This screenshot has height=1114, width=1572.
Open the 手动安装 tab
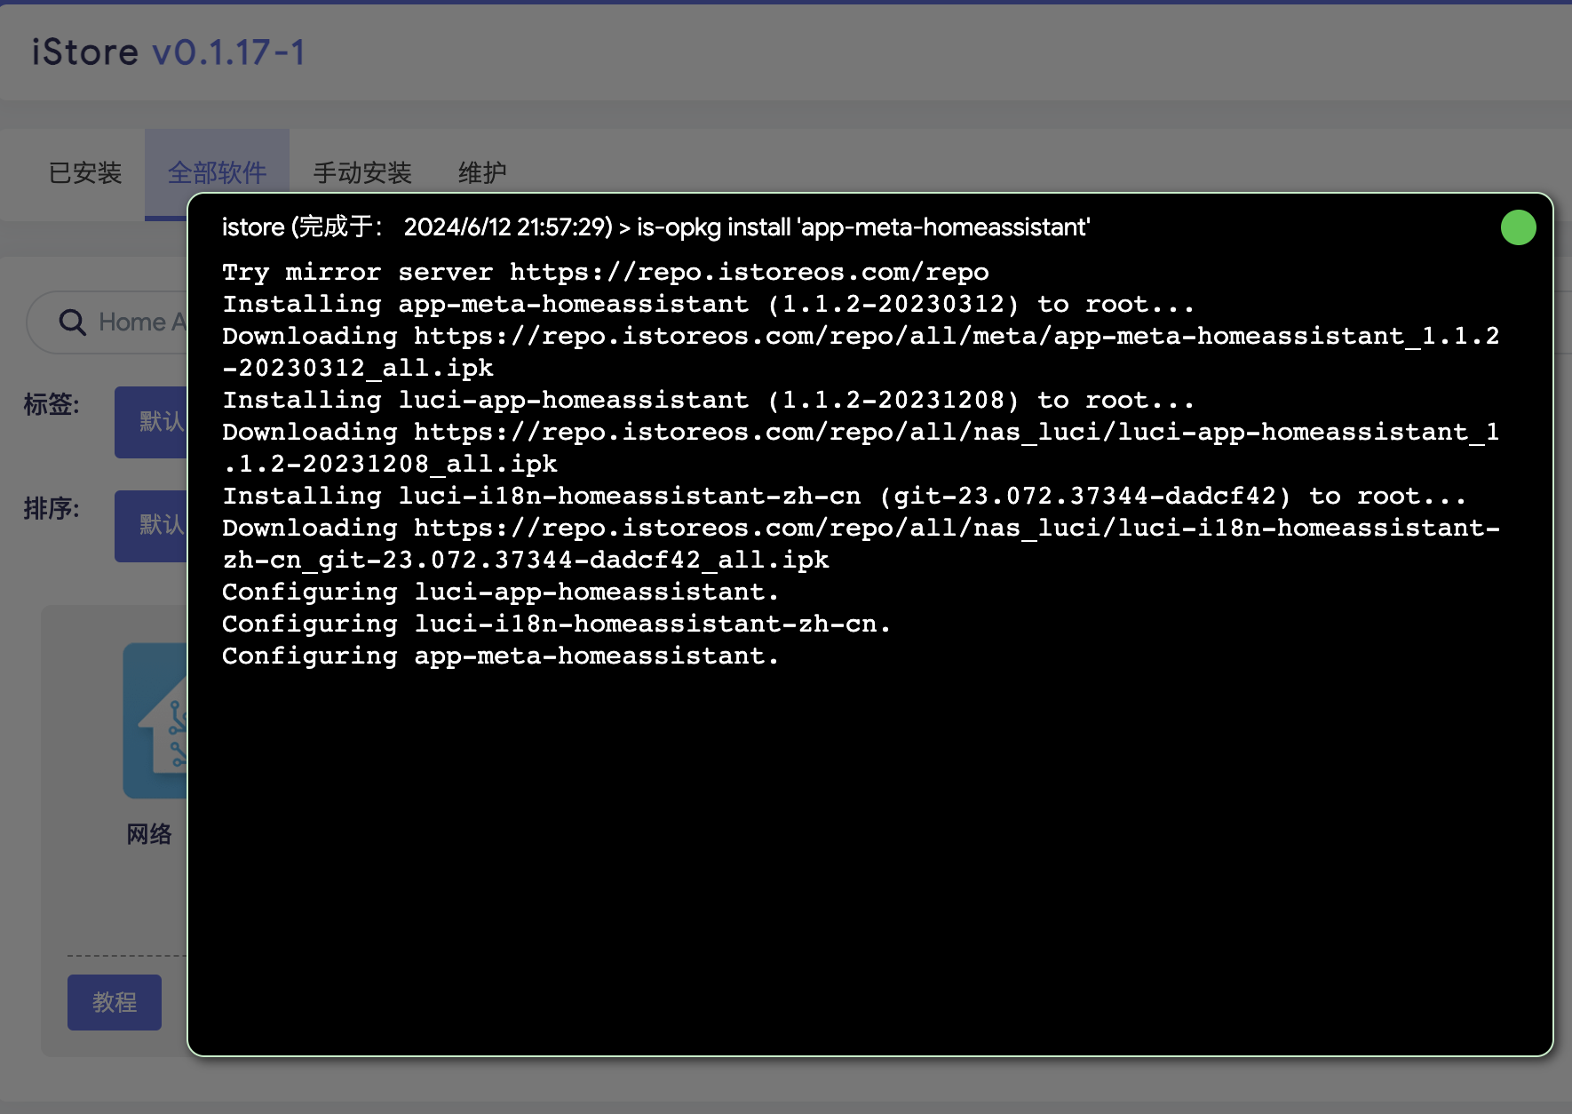362,172
